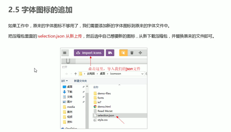Viewport: 231px width, 132px height.
Task: Activate the orange Select tool
Action: pos(123,53)
